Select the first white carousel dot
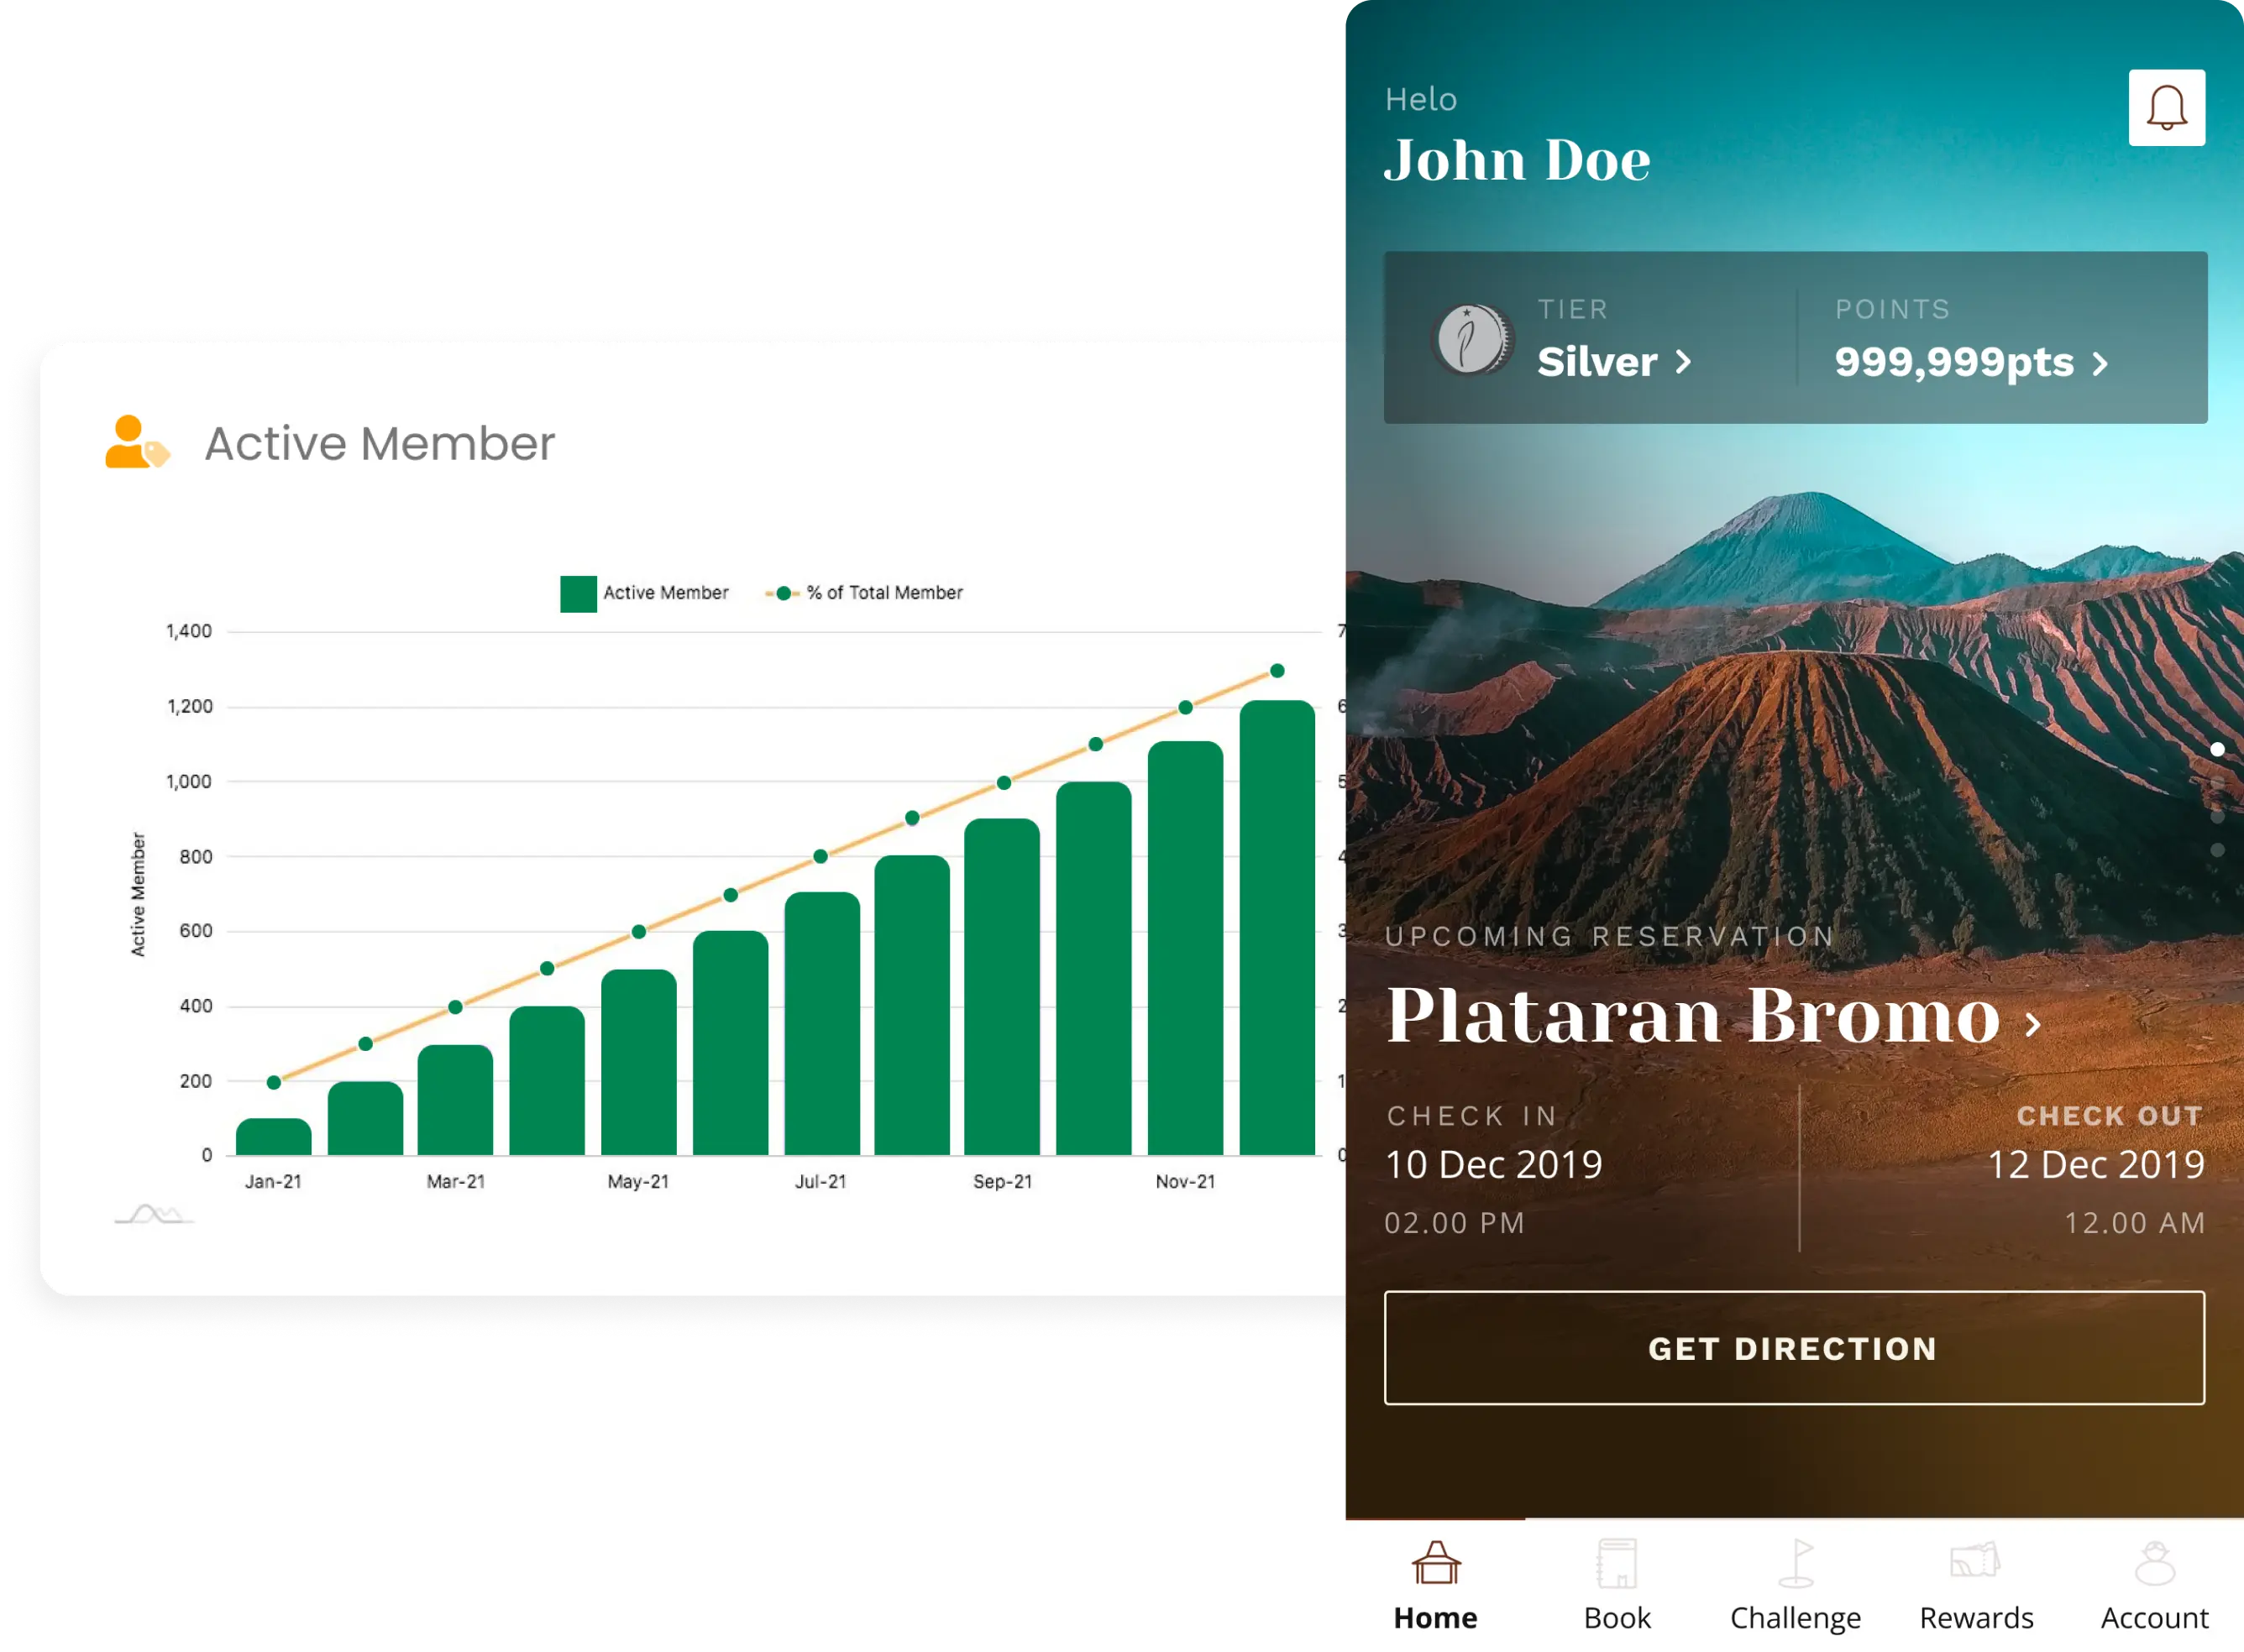Image resolution: width=2244 pixels, height=1652 pixels. point(2217,750)
